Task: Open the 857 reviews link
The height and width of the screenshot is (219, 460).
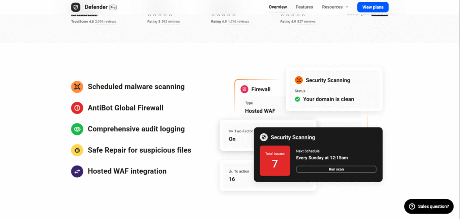Action: point(306,22)
